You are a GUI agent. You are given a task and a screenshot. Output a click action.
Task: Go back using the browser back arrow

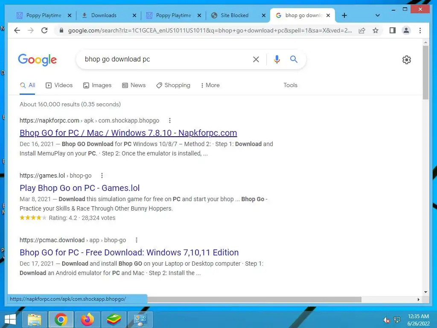tap(17, 30)
